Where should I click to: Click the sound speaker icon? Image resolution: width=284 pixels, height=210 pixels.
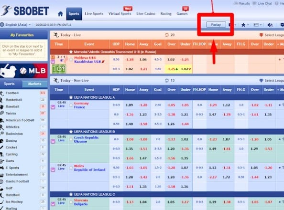click(270, 25)
